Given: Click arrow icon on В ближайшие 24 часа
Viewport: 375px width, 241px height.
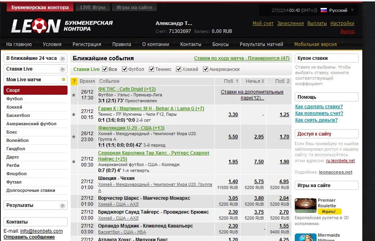Looking at the screenshot, I should coord(62,58).
